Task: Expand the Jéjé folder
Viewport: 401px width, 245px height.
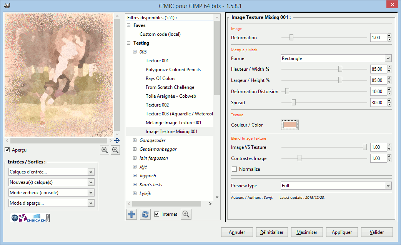Action: point(135,167)
